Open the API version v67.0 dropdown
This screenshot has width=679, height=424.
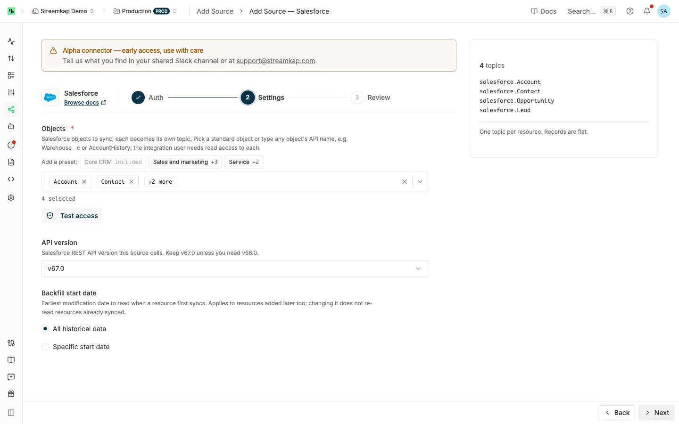pos(235,269)
